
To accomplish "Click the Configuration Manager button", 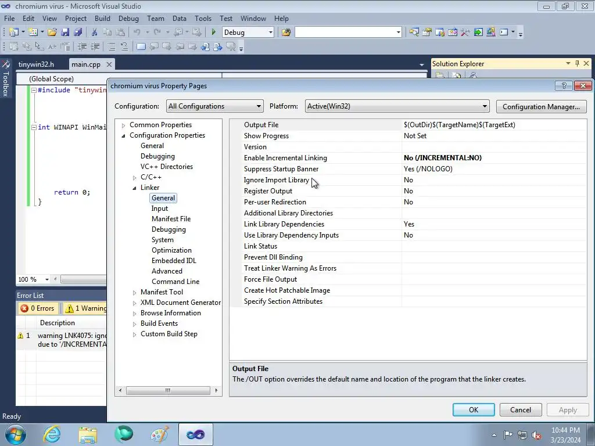I will click(541, 107).
